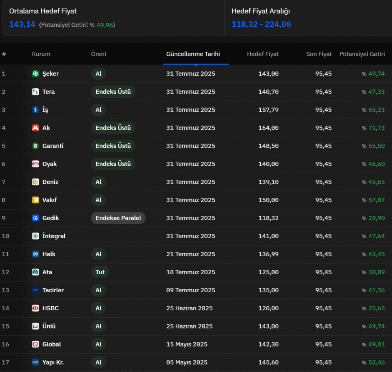Click Son Fiyat 95,45 in Vakıf row
The height and width of the screenshot is (372, 392).
323,200
